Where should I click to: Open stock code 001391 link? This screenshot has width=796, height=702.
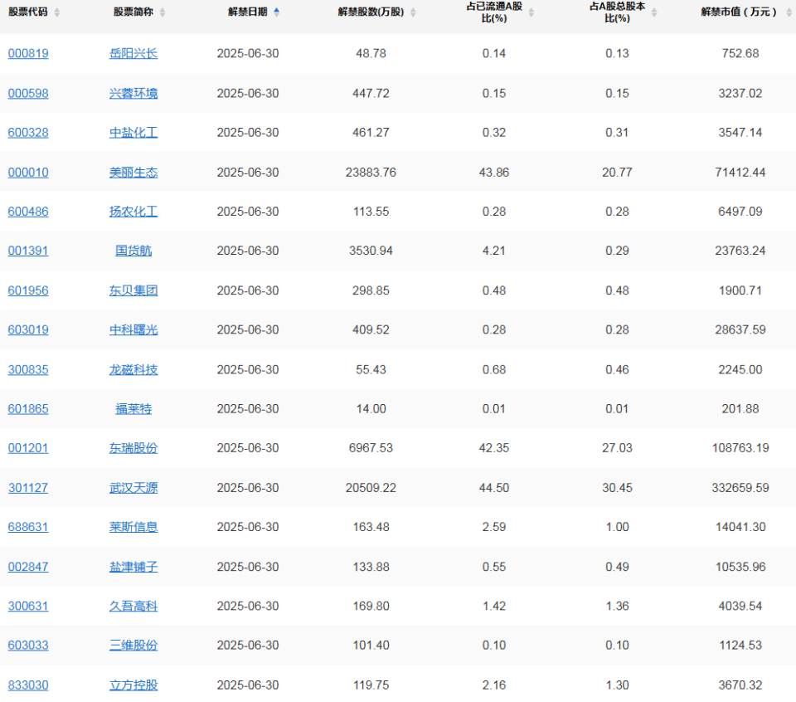[x=28, y=251]
